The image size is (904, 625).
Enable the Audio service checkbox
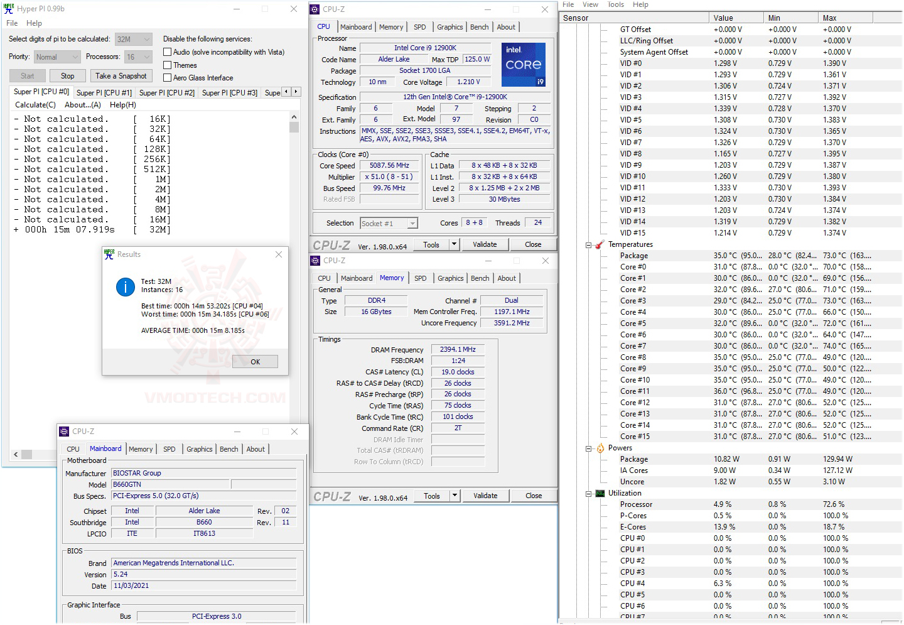tap(167, 52)
